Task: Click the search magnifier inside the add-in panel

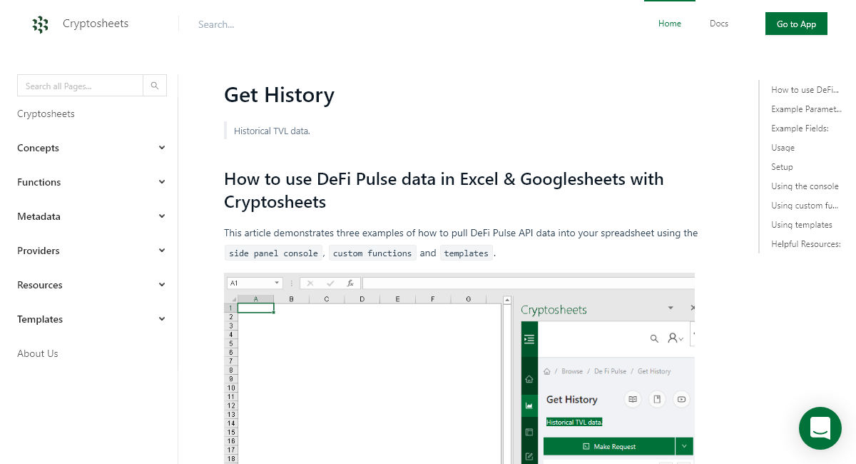Action: point(655,338)
